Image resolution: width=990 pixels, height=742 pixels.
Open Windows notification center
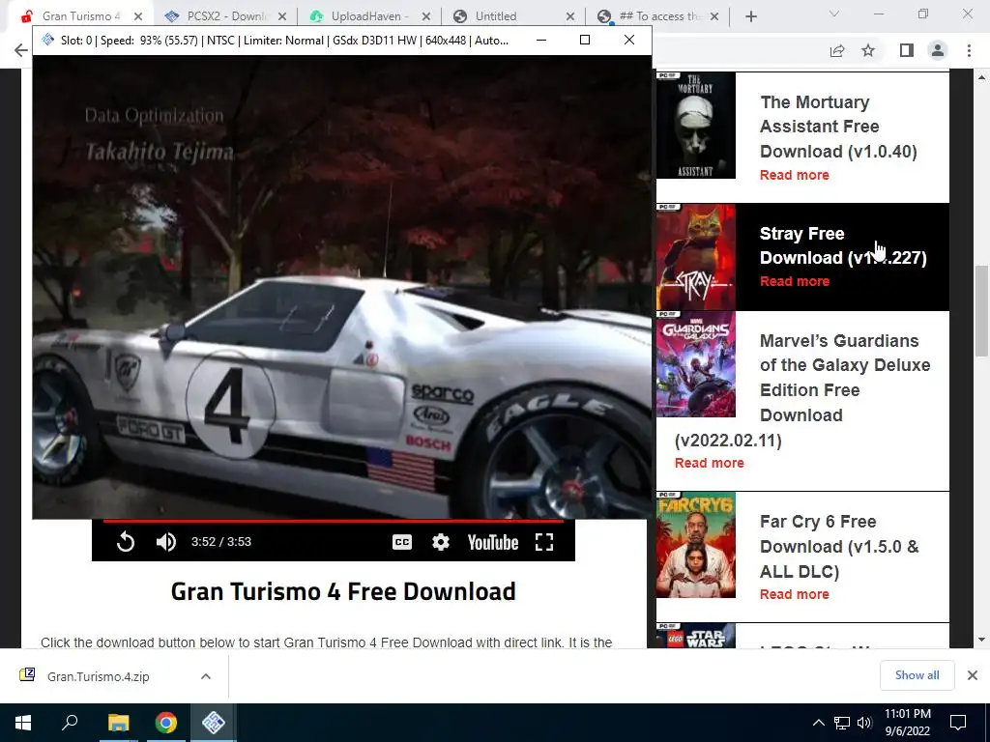(x=958, y=723)
